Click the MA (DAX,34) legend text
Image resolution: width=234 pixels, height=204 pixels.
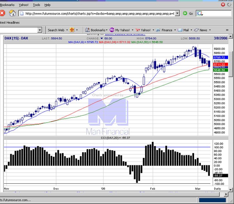(115, 42)
